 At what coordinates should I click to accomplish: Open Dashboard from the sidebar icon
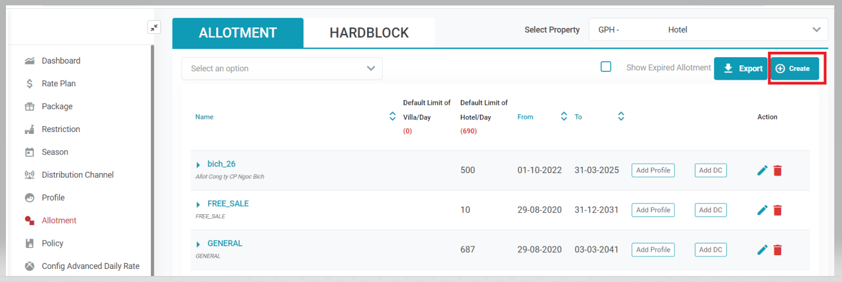click(29, 61)
